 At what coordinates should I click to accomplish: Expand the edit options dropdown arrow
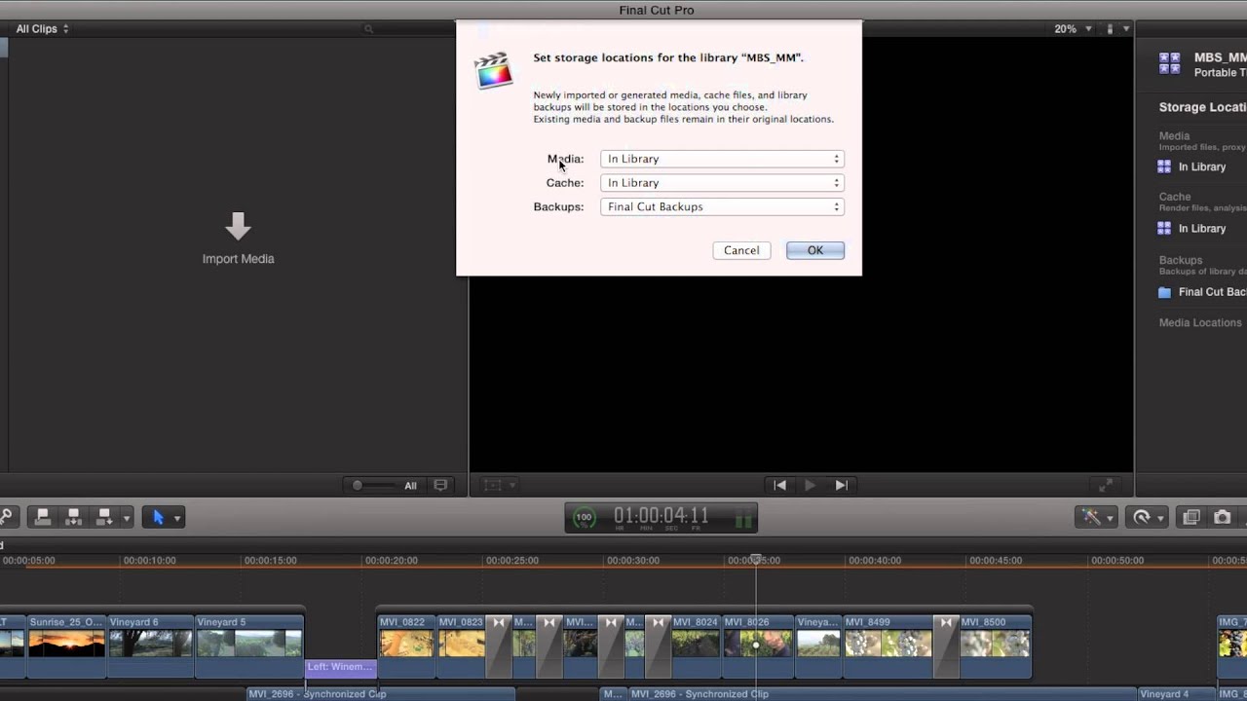point(126,518)
